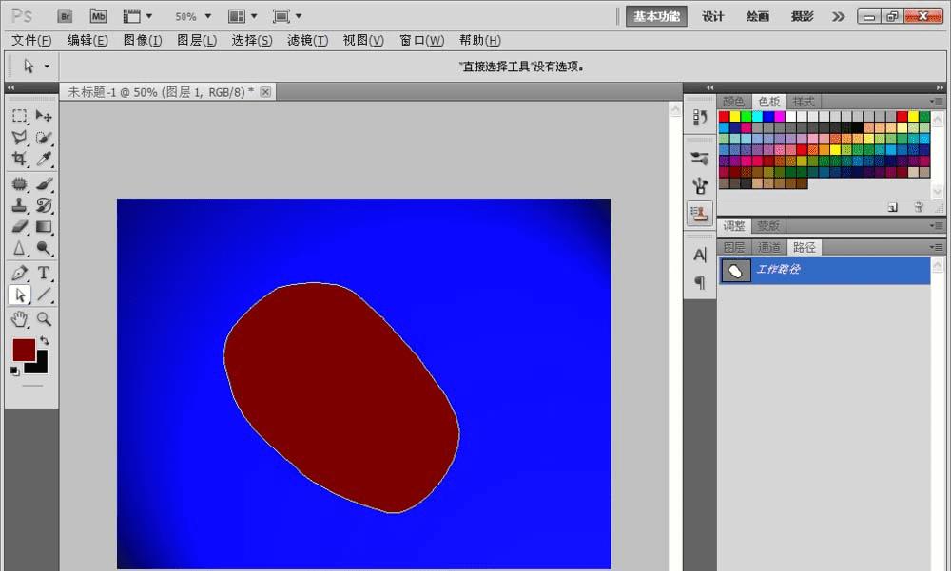951x571 pixels.
Task: Select the Rectangular Marquee tool
Action: tap(19, 116)
